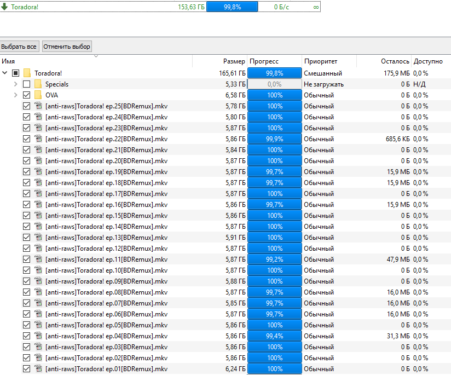Click the ep.08 mkv file icon
This screenshot has width=451, height=375.
[38, 292]
